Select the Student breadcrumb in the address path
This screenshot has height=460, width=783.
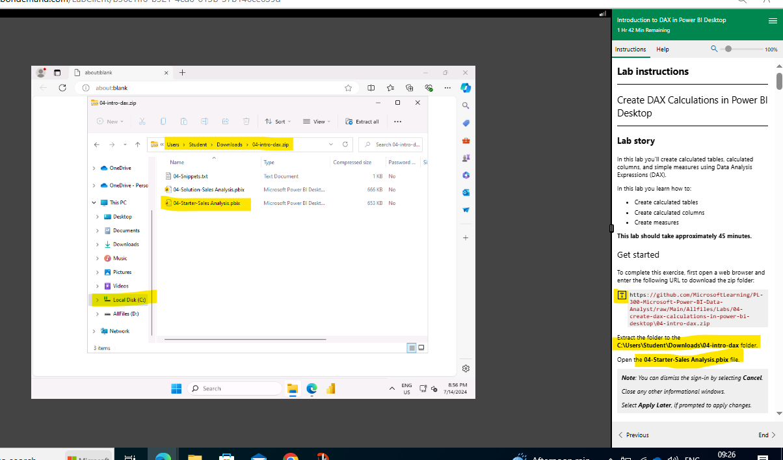pyautogui.click(x=198, y=144)
